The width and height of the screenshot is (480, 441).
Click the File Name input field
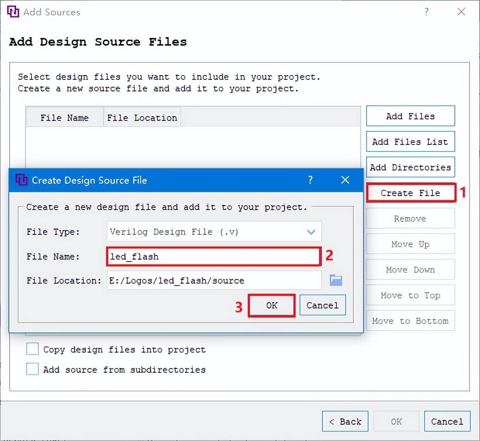pos(213,257)
